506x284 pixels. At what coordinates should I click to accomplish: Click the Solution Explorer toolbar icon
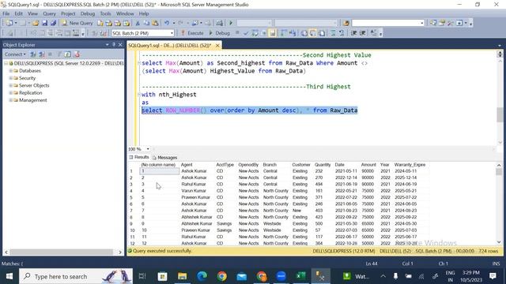pyautogui.click(x=433, y=23)
